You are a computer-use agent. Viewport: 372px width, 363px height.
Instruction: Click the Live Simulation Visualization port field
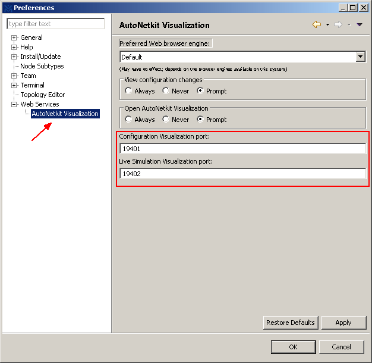tap(242, 174)
